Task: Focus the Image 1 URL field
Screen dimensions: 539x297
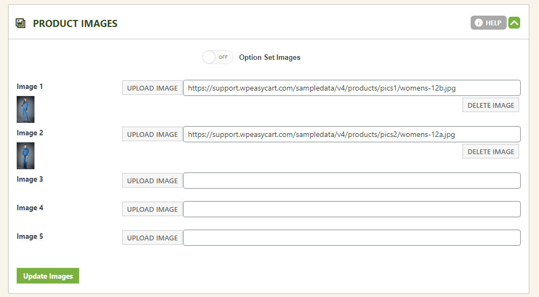Action: [x=352, y=88]
